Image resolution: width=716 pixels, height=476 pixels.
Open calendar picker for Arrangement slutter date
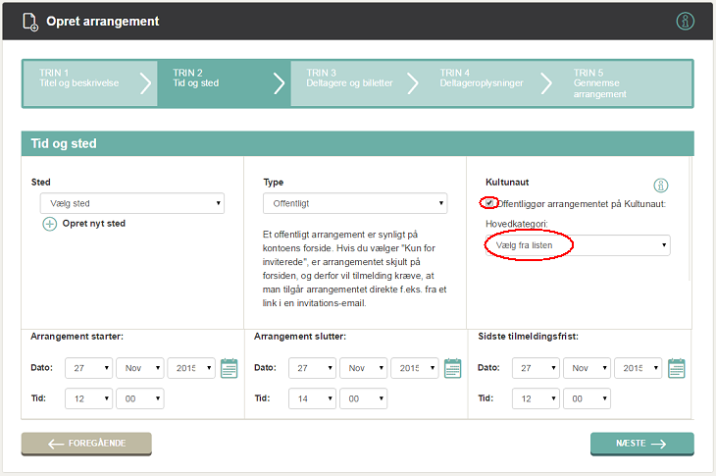pyautogui.click(x=452, y=368)
